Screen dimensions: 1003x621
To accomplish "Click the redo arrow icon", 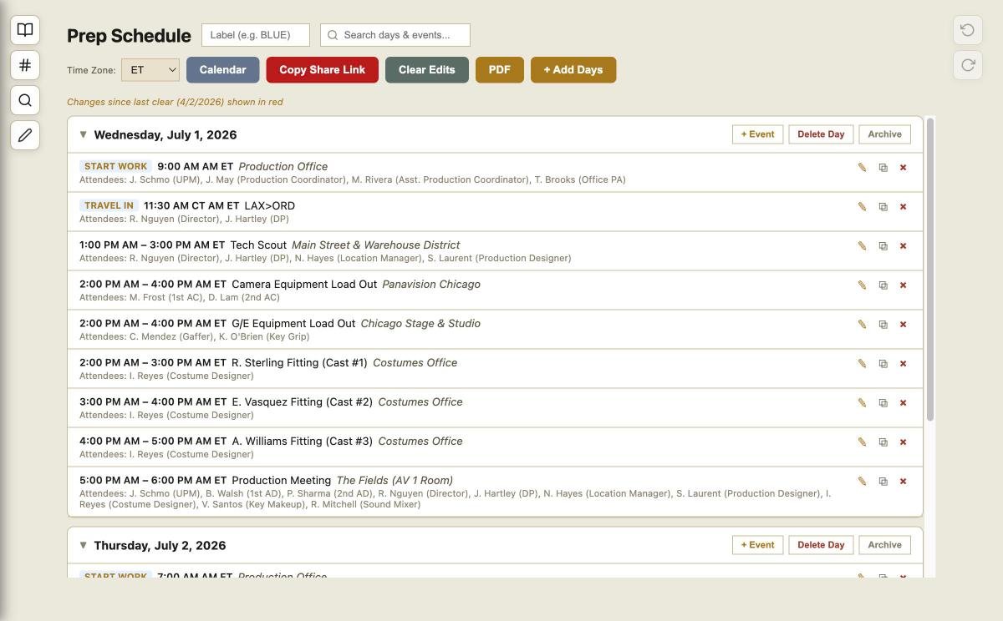I will click(x=968, y=65).
